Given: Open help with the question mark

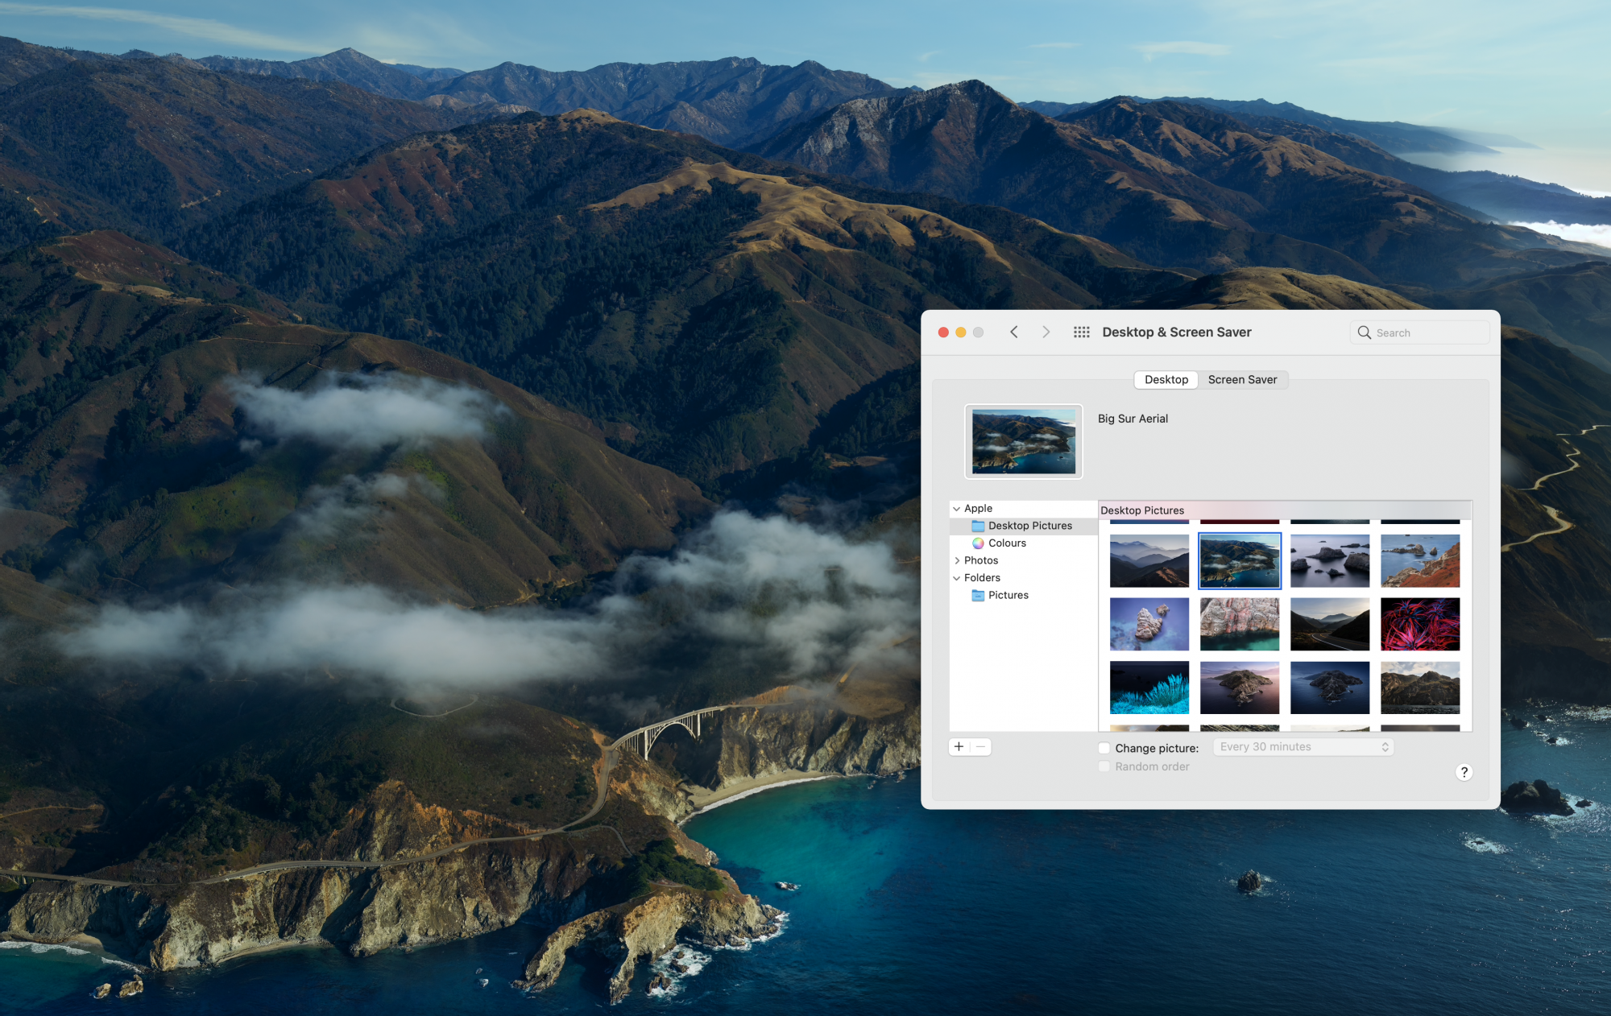Looking at the screenshot, I should coord(1464,772).
